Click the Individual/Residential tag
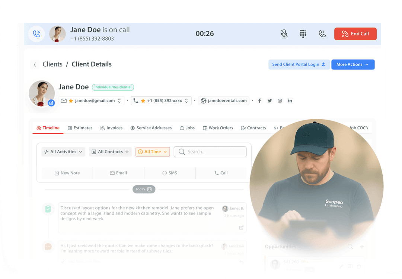Image resolution: width=402 pixels, height=279 pixels. (113, 87)
